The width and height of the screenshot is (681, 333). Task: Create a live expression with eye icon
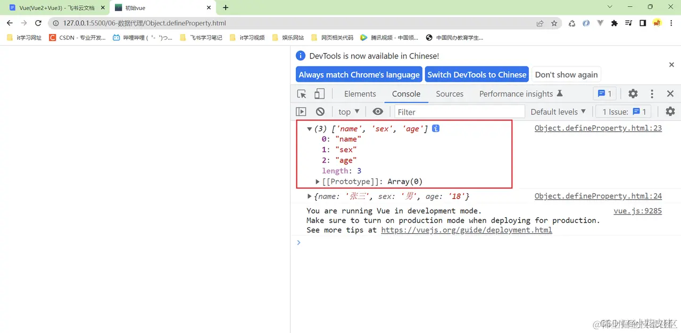point(378,112)
